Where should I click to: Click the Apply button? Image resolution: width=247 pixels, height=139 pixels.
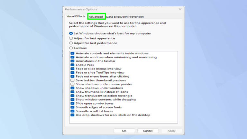click(171, 131)
